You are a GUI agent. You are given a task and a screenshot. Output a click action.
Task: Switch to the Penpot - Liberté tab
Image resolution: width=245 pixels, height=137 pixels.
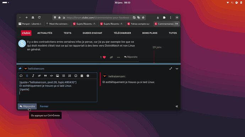30,24
